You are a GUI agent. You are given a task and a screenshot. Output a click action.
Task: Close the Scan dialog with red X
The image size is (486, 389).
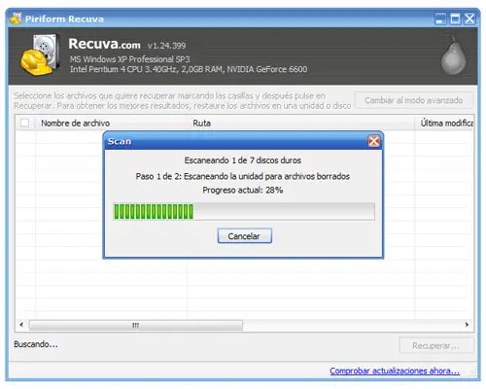(x=373, y=141)
